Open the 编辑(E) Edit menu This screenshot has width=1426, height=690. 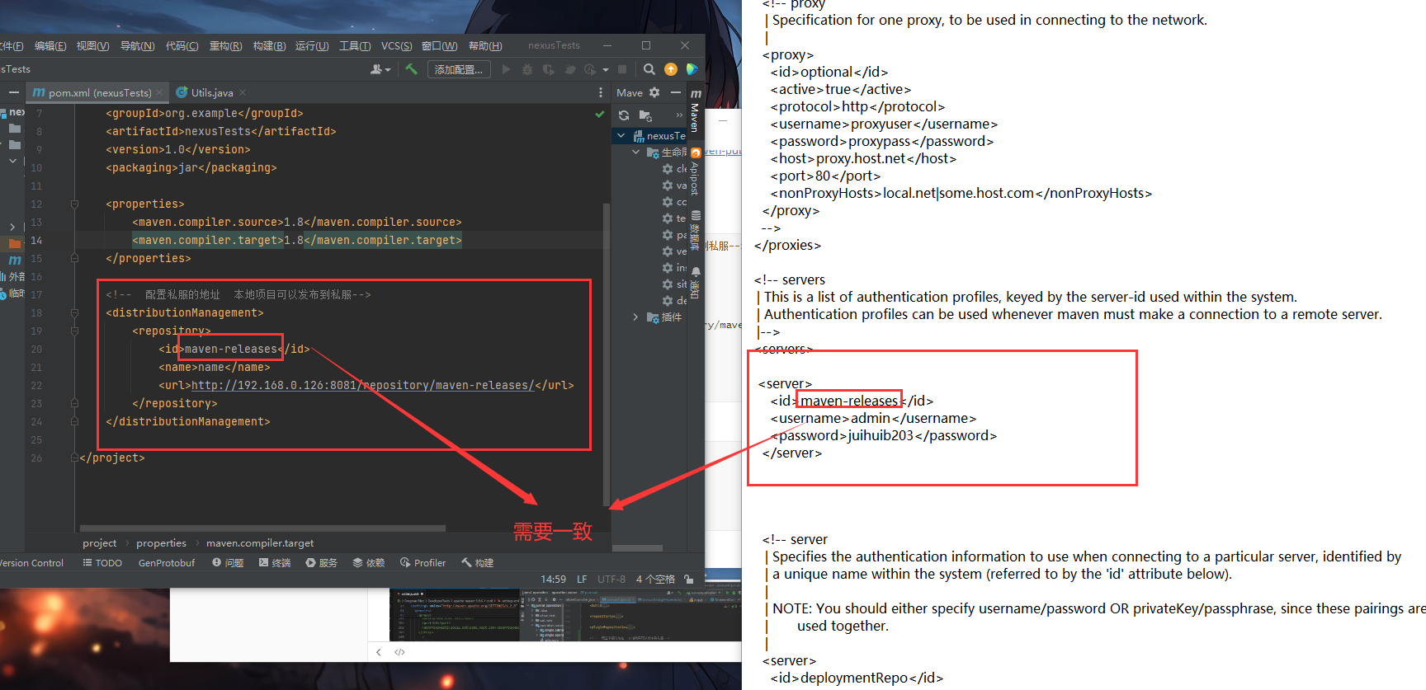coord(50,45)
